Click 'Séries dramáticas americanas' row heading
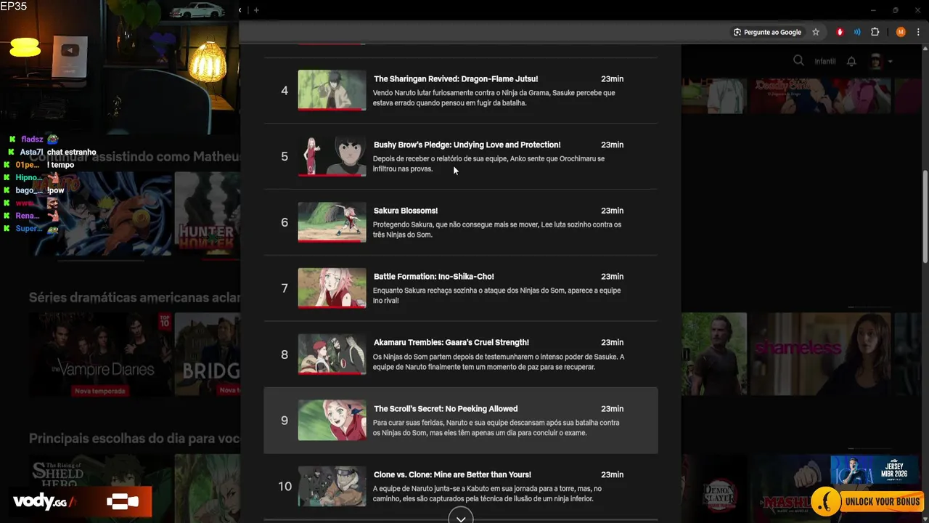This screenshot has height=523, width=929. point(134,298)
